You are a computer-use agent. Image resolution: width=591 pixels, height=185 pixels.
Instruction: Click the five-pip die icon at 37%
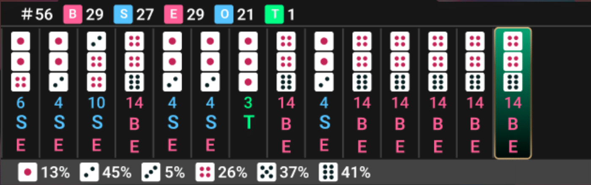(x=267, y=172)
